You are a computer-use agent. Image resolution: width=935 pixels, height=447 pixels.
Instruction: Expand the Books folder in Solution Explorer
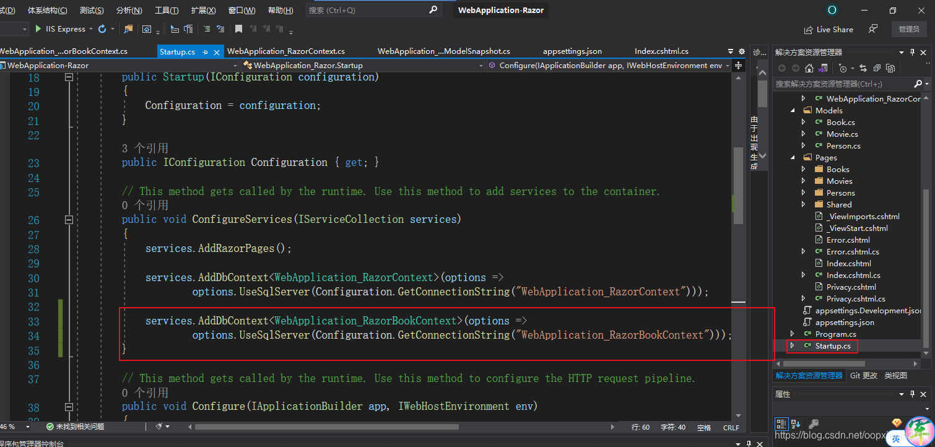coord(802,168)
